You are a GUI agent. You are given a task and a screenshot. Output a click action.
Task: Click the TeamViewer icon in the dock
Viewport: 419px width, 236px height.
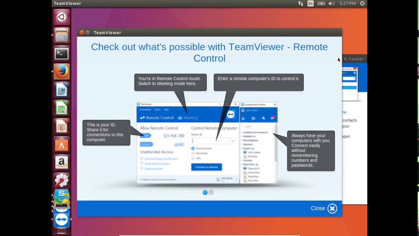62,220
